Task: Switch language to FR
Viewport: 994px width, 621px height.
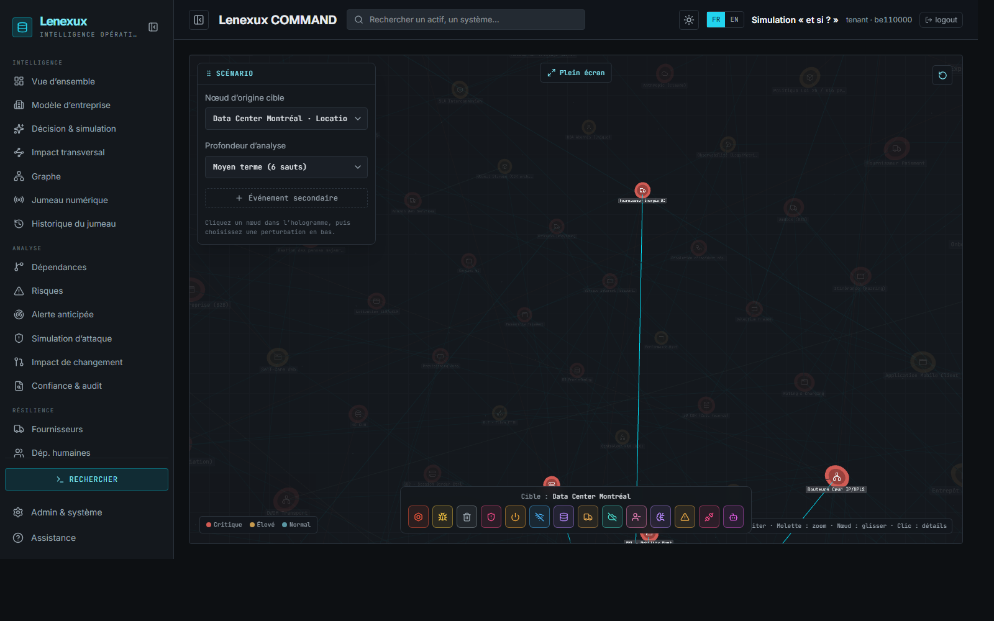Action: pyautogui.click(x=716, y=20)
